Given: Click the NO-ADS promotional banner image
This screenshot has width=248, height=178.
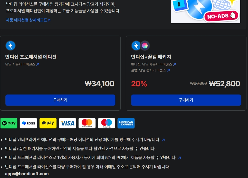Looking at the screenshot, I should click(205, 12).
